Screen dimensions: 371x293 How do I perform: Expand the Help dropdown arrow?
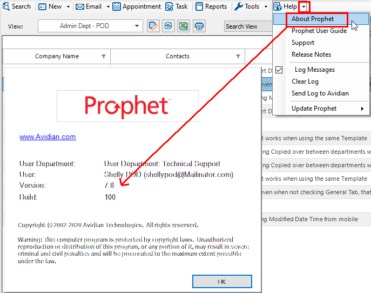303,7
